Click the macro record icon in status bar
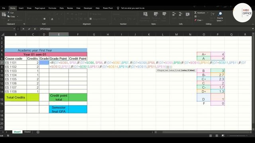255x143 pixels. click(x=8, y=136)
